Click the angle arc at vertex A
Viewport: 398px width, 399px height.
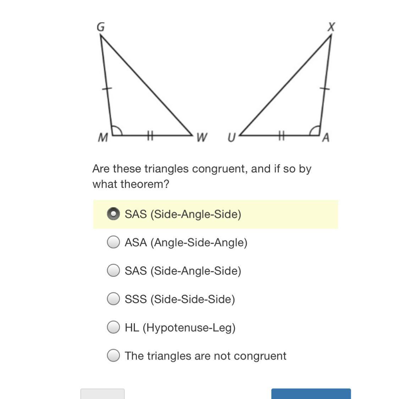coord(314,131)
